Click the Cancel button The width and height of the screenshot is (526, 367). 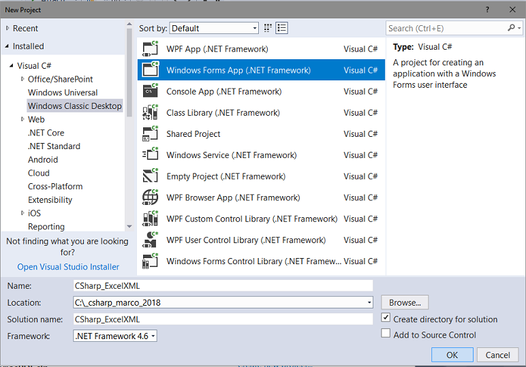pos(497,355)
